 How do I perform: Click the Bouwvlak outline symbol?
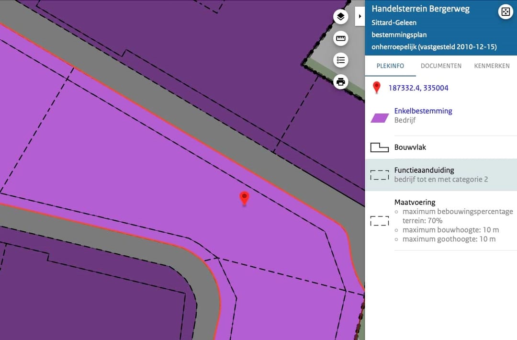(x=380, y=147)
